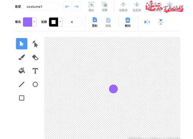
Task: Choose the Text tool
Action: (x=35, y=71)
